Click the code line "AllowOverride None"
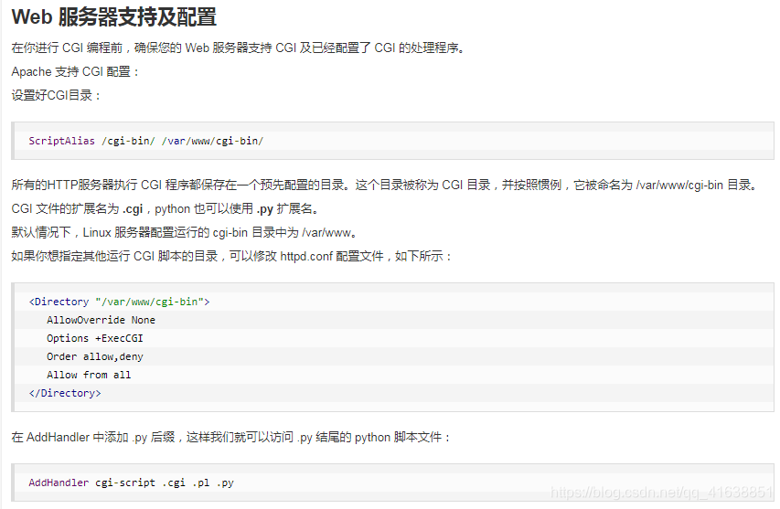780x509 pixels. [101, 320]
